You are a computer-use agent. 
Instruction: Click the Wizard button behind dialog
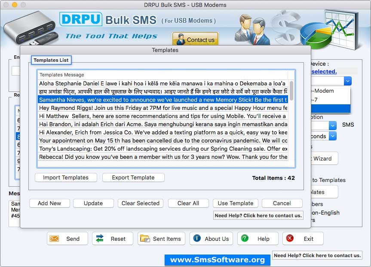[324, 158]
